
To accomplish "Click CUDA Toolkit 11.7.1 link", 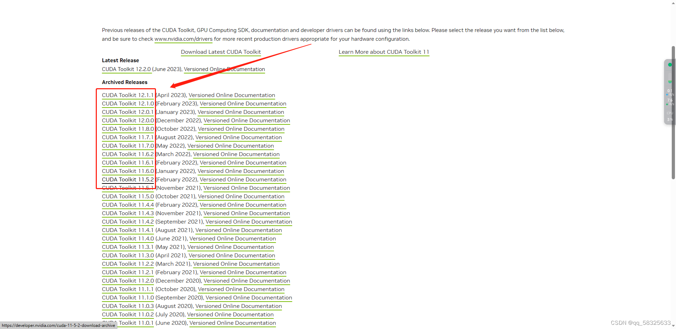I will (128, 137).
